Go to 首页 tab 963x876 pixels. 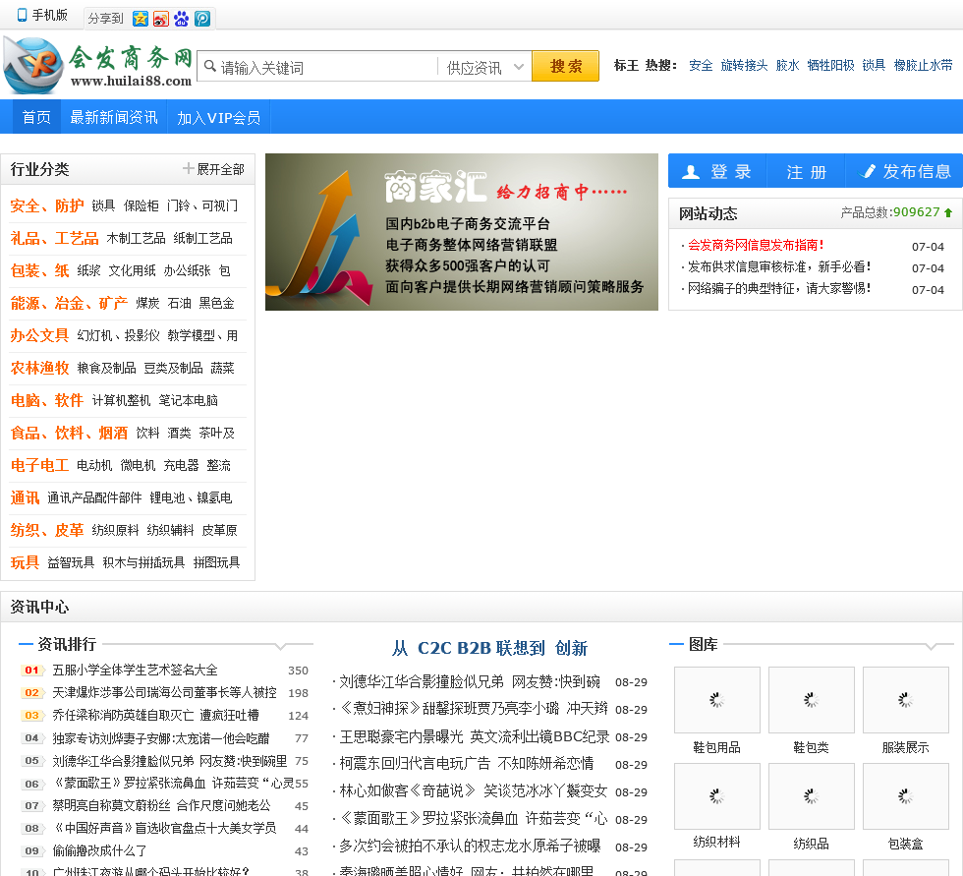[x=36, y=117]
